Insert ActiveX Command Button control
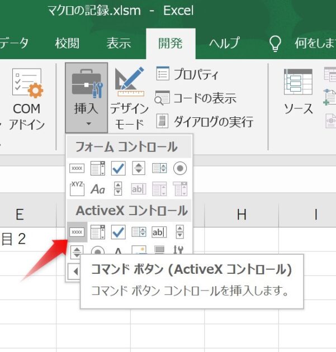This screenshot has height=352, width=336. coord(77,232)
